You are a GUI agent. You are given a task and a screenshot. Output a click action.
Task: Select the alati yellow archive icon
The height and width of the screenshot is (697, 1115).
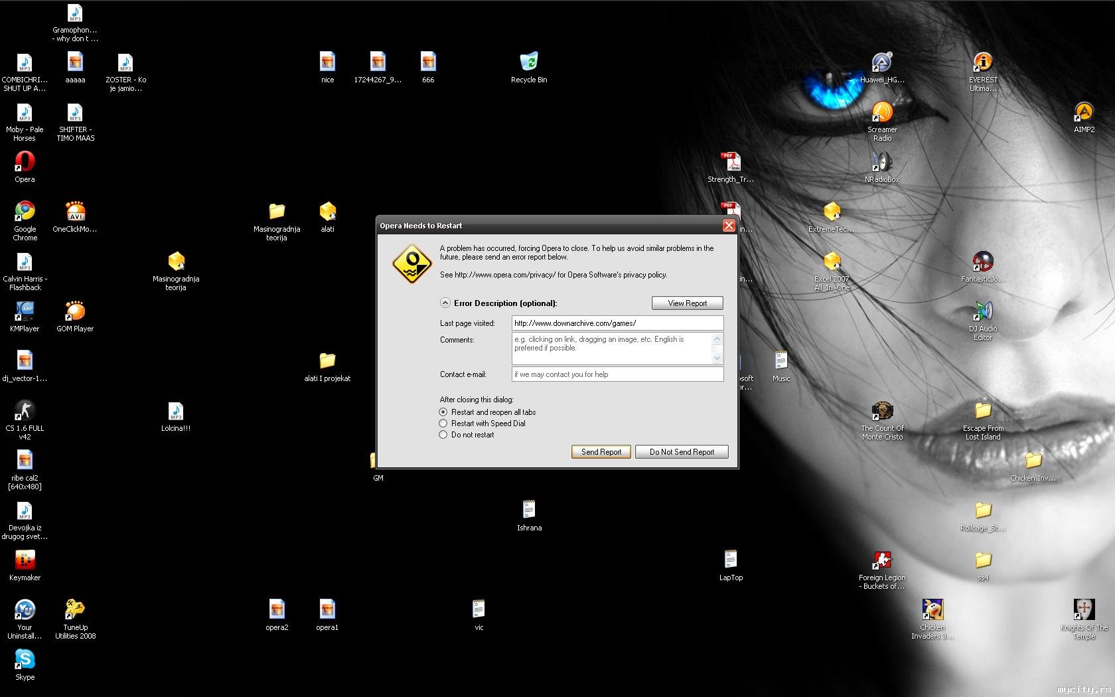click(x=327, y=212)
